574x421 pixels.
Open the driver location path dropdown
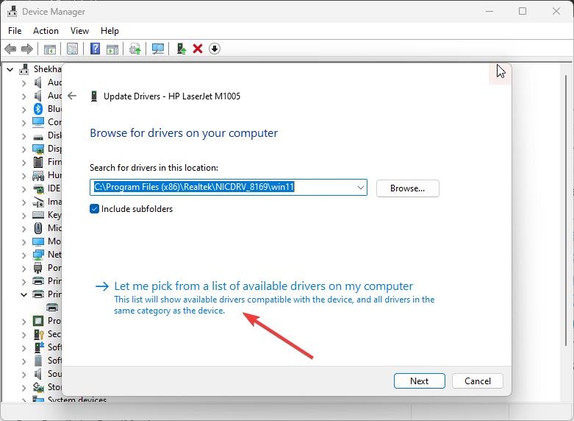coord(361,188)
